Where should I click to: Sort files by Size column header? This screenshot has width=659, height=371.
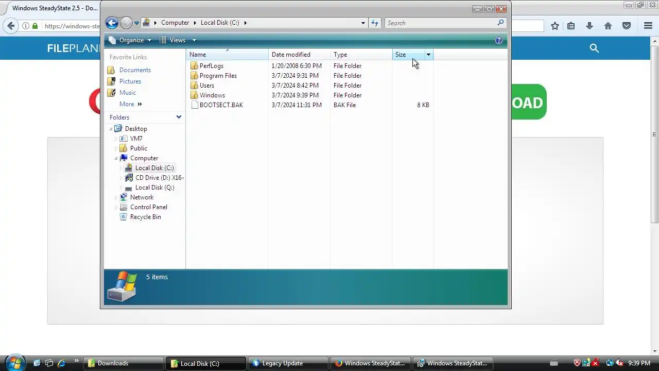click(408, 55)
